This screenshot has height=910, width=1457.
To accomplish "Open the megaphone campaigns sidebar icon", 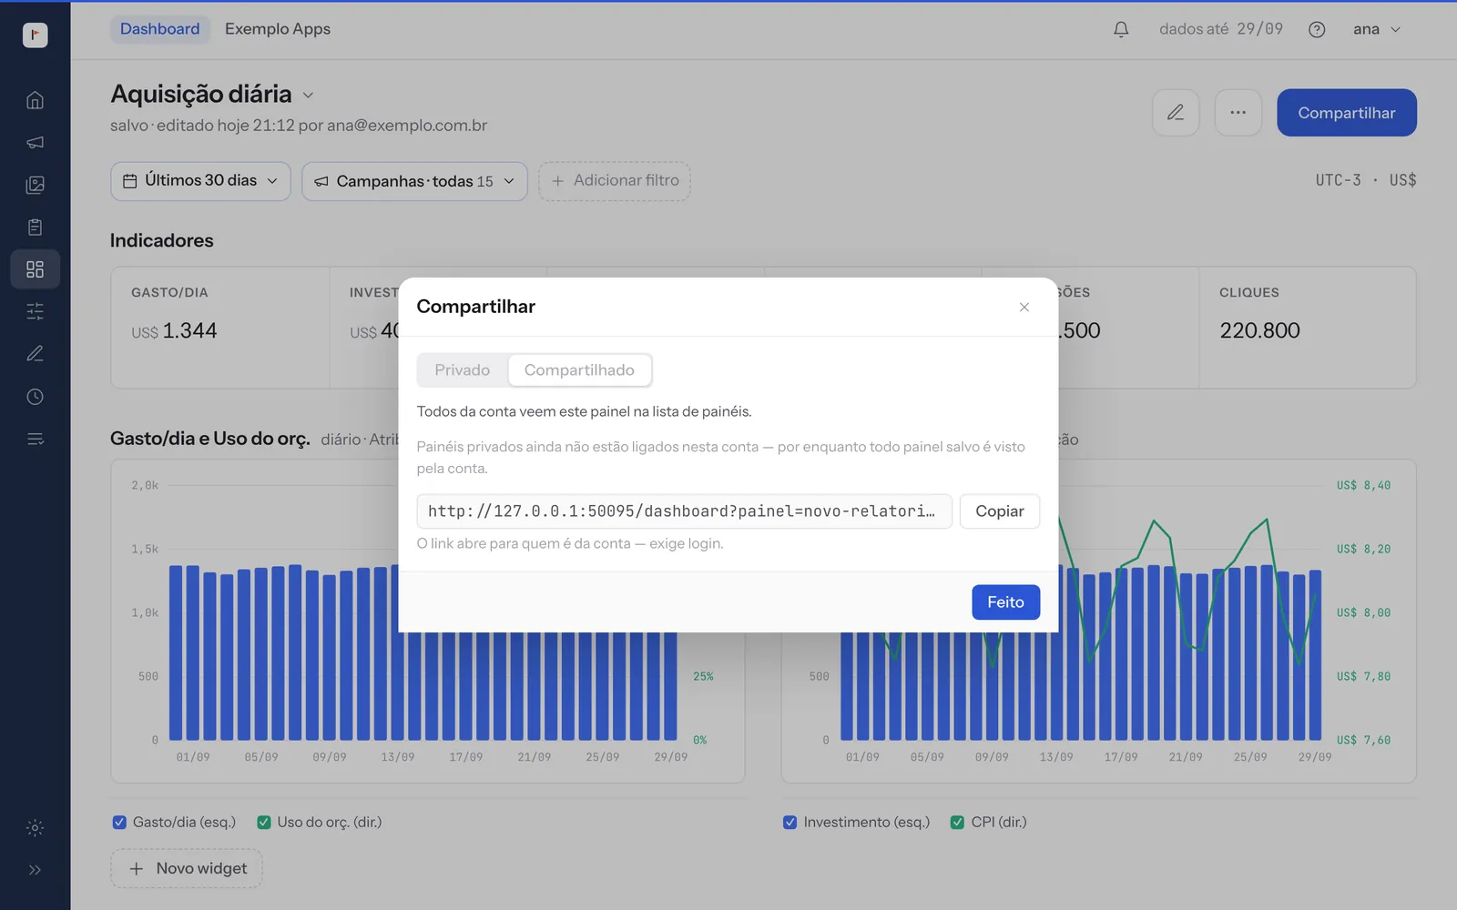I will (35, 142).
